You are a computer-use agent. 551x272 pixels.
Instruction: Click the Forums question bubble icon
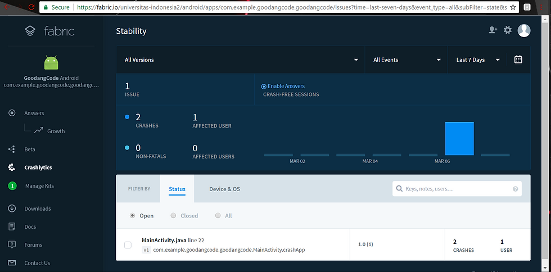[x=12, y=245]
